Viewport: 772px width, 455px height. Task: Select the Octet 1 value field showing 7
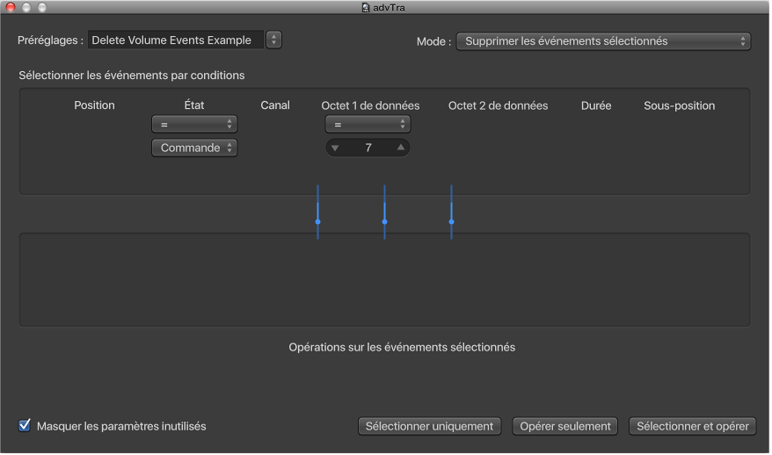tap(368, 148)
